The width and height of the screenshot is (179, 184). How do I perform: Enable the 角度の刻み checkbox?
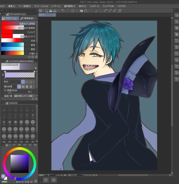(x=5, y=90)
